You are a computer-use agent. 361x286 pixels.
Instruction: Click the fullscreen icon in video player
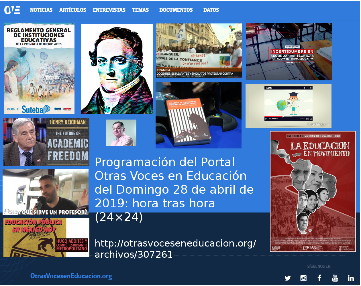tap(311, 119)
